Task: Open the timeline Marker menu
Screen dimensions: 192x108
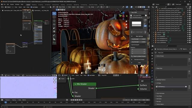Action: pos(24,100)
